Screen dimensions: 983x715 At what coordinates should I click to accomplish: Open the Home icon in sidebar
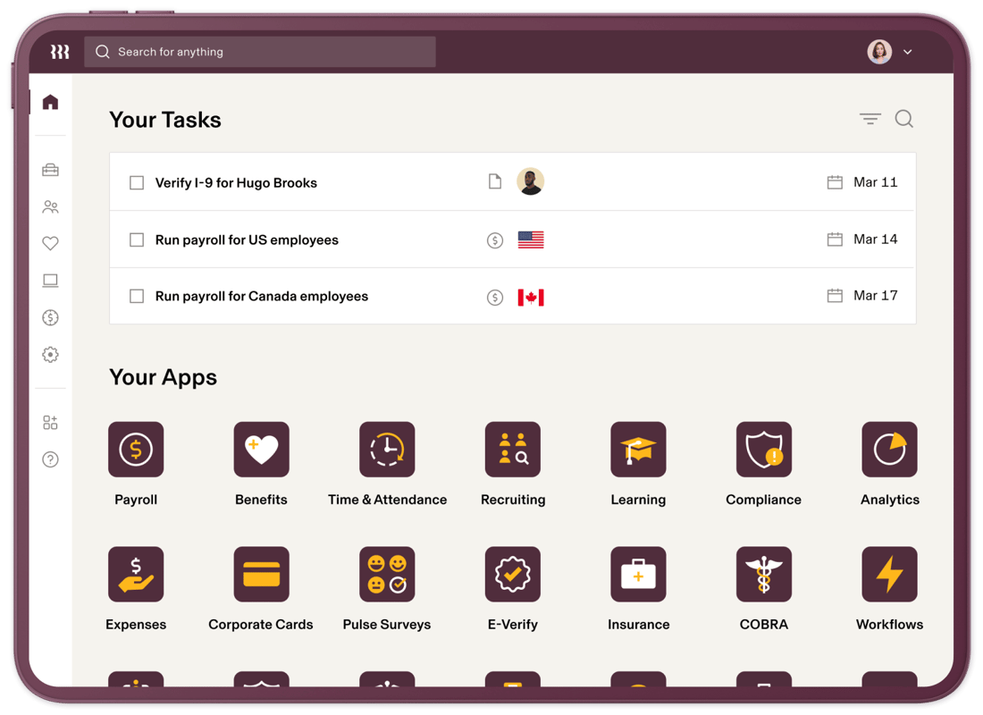pos(50,102)
